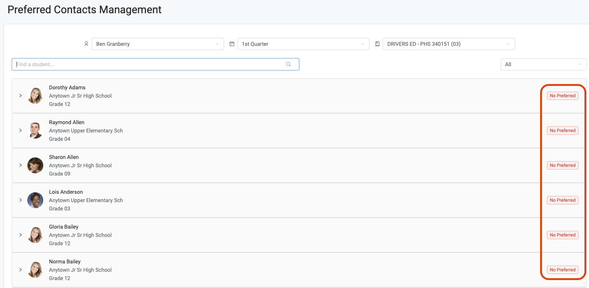The image size is (589, 288).
Task: Click the No Preferred badge for Gloria Bailey
Action: point(562,235)
